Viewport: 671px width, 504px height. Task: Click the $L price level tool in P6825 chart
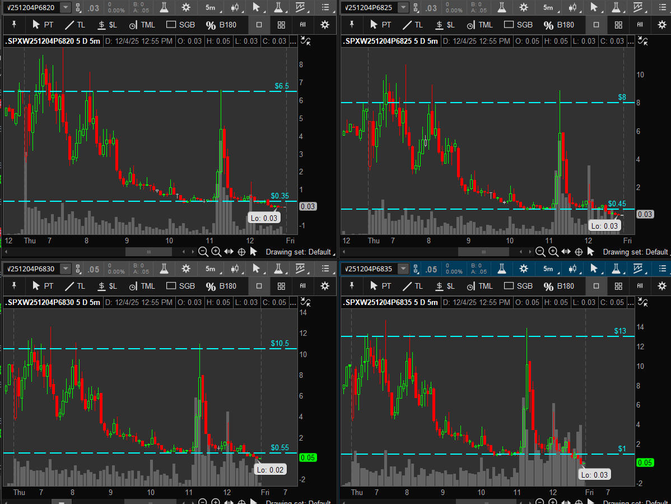(444, 25)
